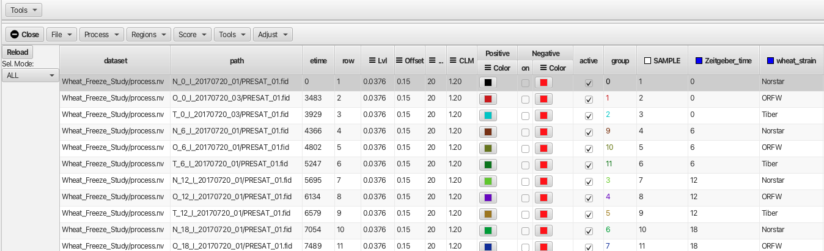Select the N_6_I_20170720_01 path cell
Image resolution: width=824 pixels, height=251 pixels.
(x=236, y=130)
